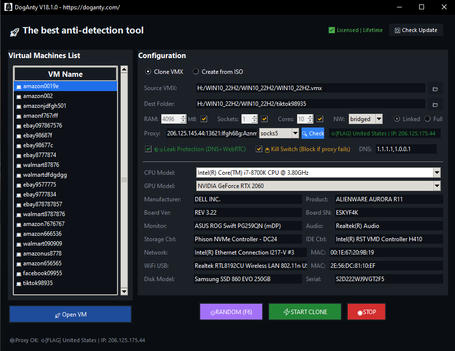Choose the Full clone radio button
The height and width of the screenshot is (351, 455).
[x=427, y=119]
